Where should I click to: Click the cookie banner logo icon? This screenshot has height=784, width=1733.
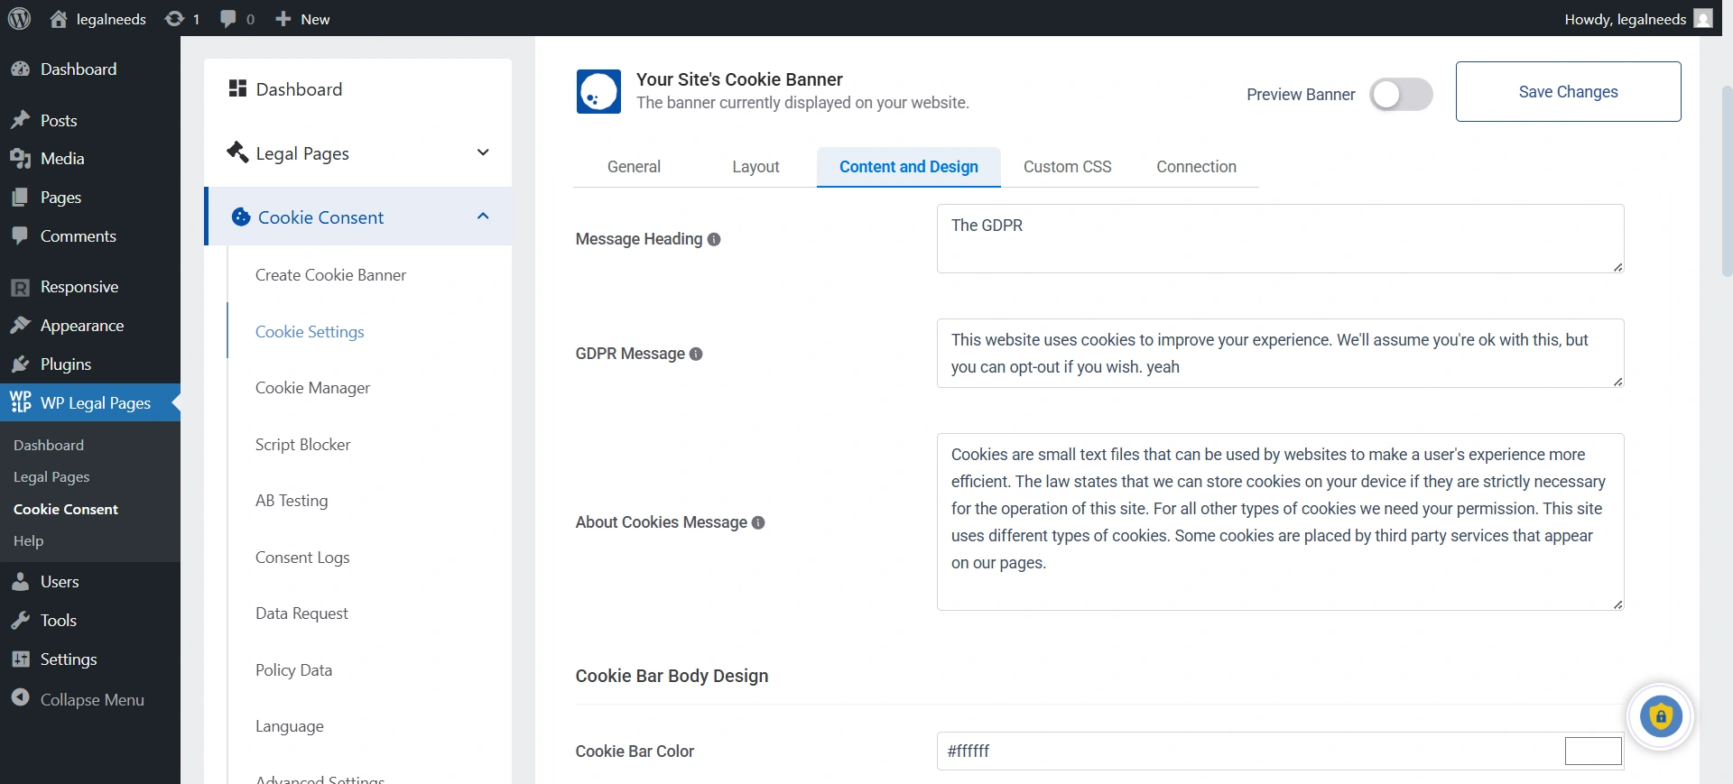[x=598, y=91]
